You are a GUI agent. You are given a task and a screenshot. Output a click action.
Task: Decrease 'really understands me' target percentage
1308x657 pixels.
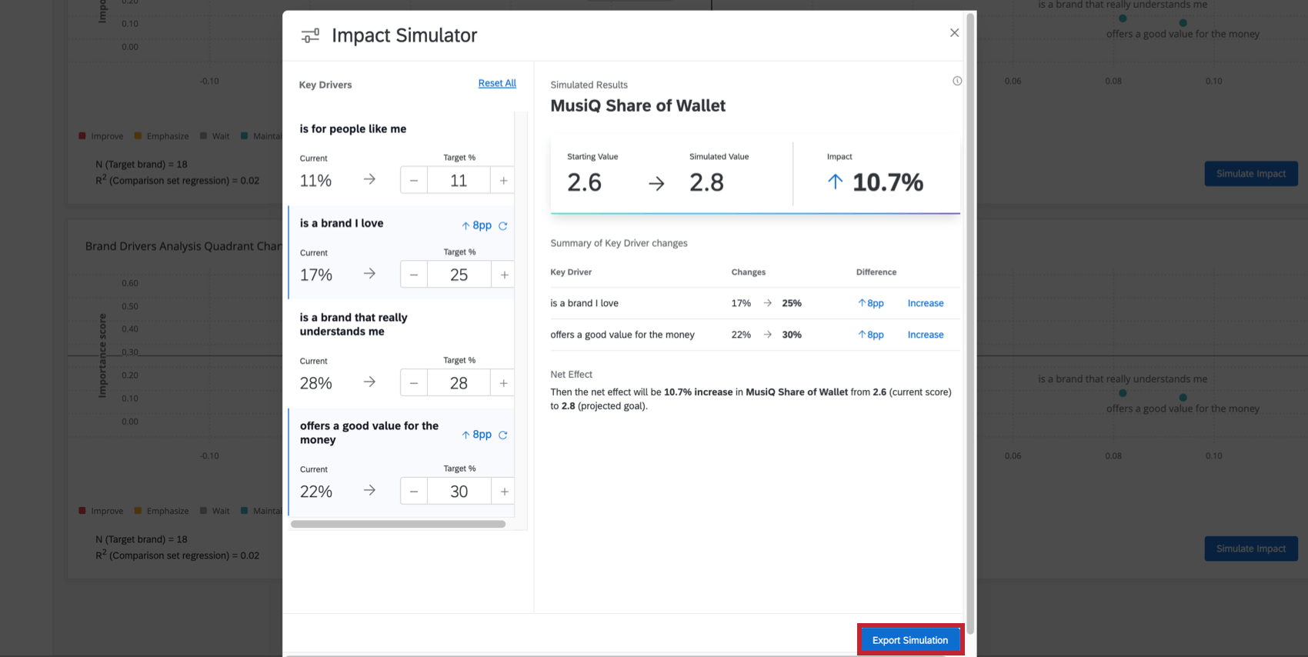tap(414, 383)
